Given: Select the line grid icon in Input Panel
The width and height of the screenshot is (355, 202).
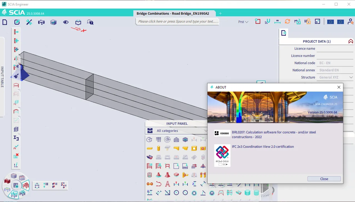Looking at the screenshot, I should (x=159, y=139).
